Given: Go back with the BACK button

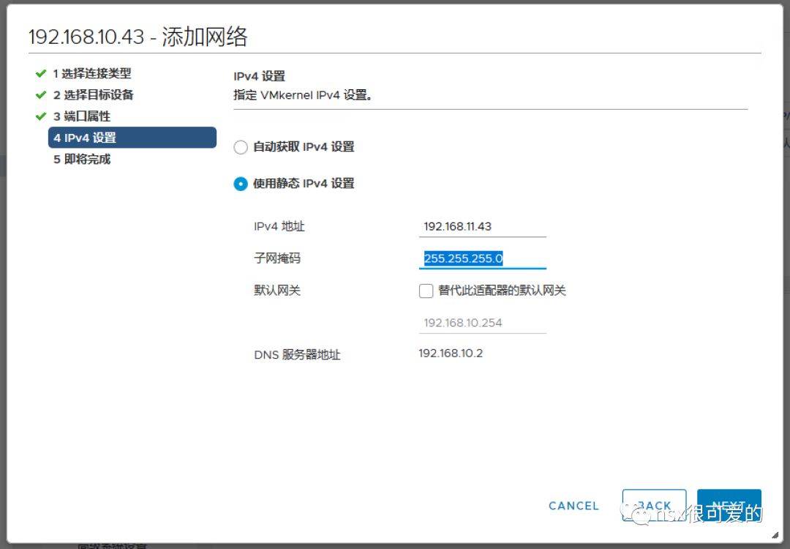Looking at the screenshot, I should coord(654,505).
